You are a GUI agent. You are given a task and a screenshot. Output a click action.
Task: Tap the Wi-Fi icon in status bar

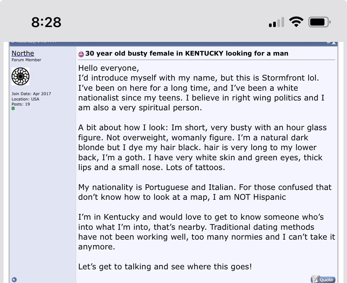(x=296, y=22)
